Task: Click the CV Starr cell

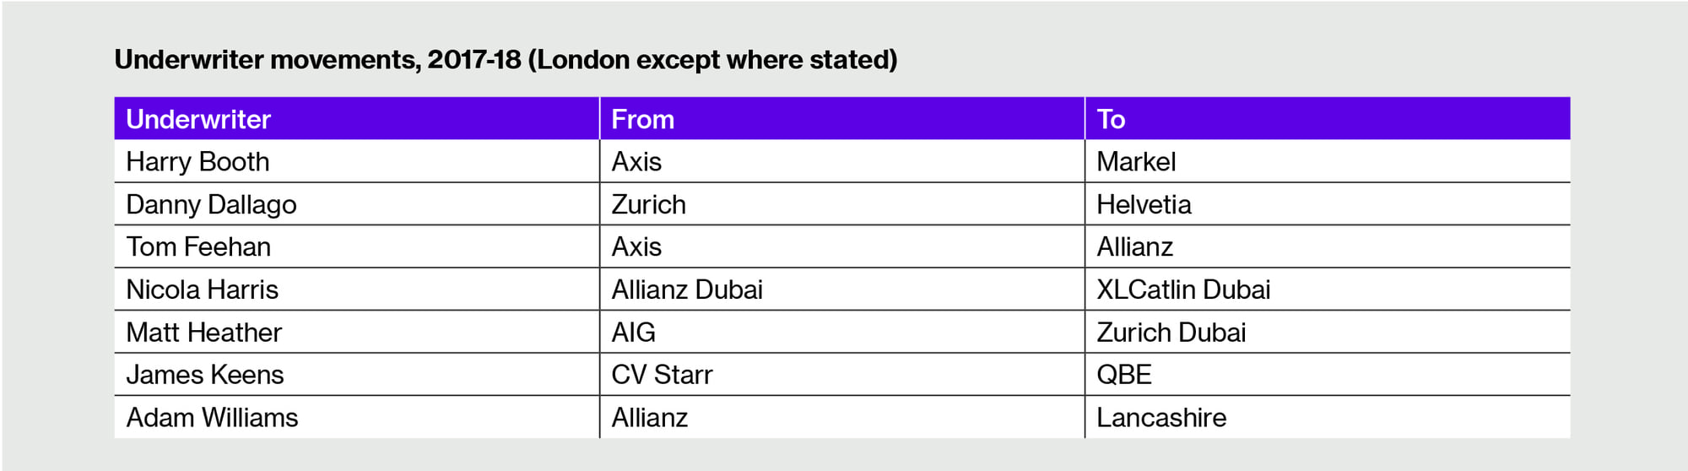Action: [x=841, y=375]
